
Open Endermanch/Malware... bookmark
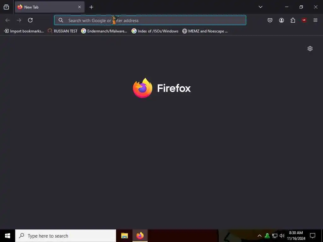click(x=104, y=31)
